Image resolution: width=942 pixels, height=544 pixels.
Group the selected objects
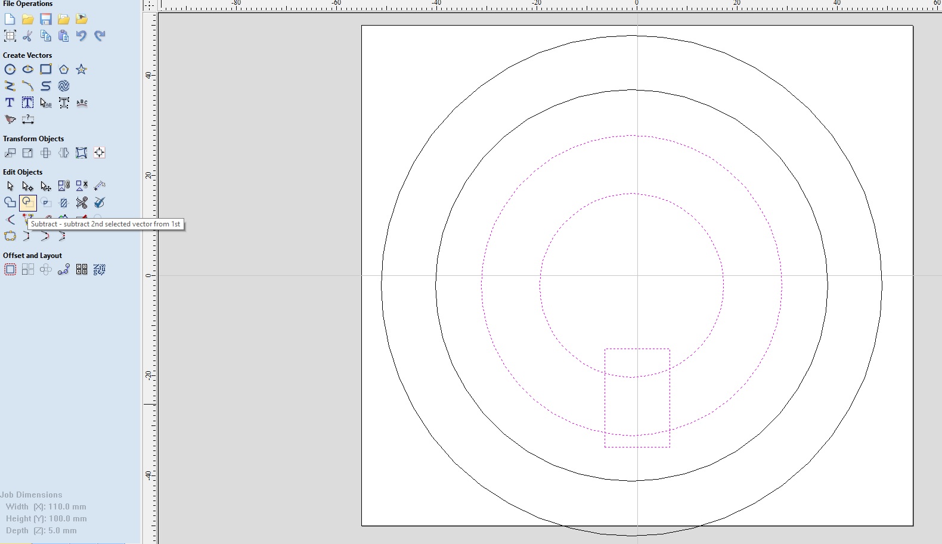click(63, 186)
